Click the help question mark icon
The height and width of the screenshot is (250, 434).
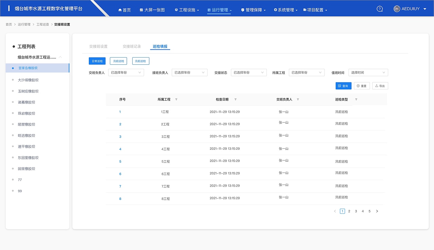[380, 9]
